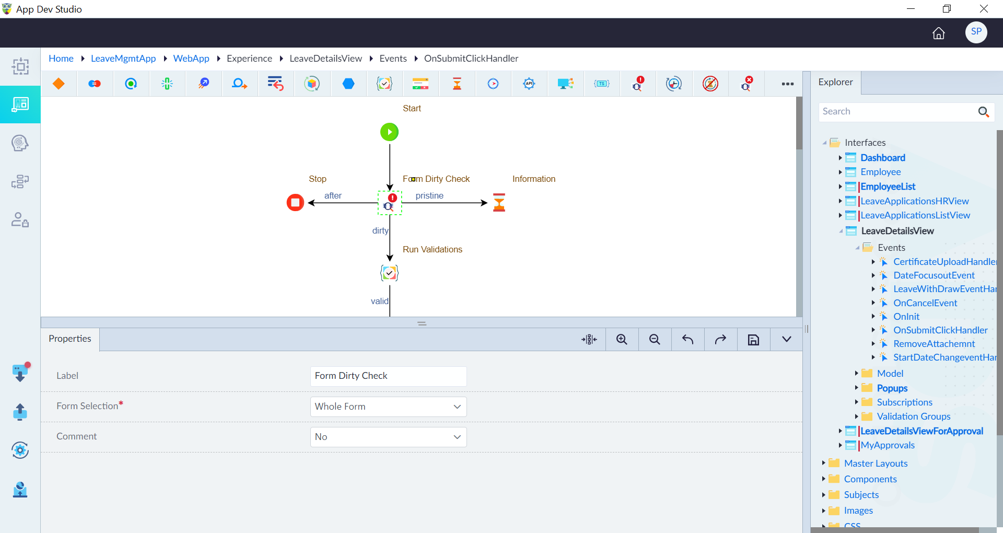Go to Home in breadcrumb

point(61,59)
